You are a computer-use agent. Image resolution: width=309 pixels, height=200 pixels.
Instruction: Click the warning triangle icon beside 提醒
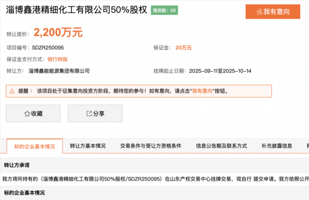point(12,91)
